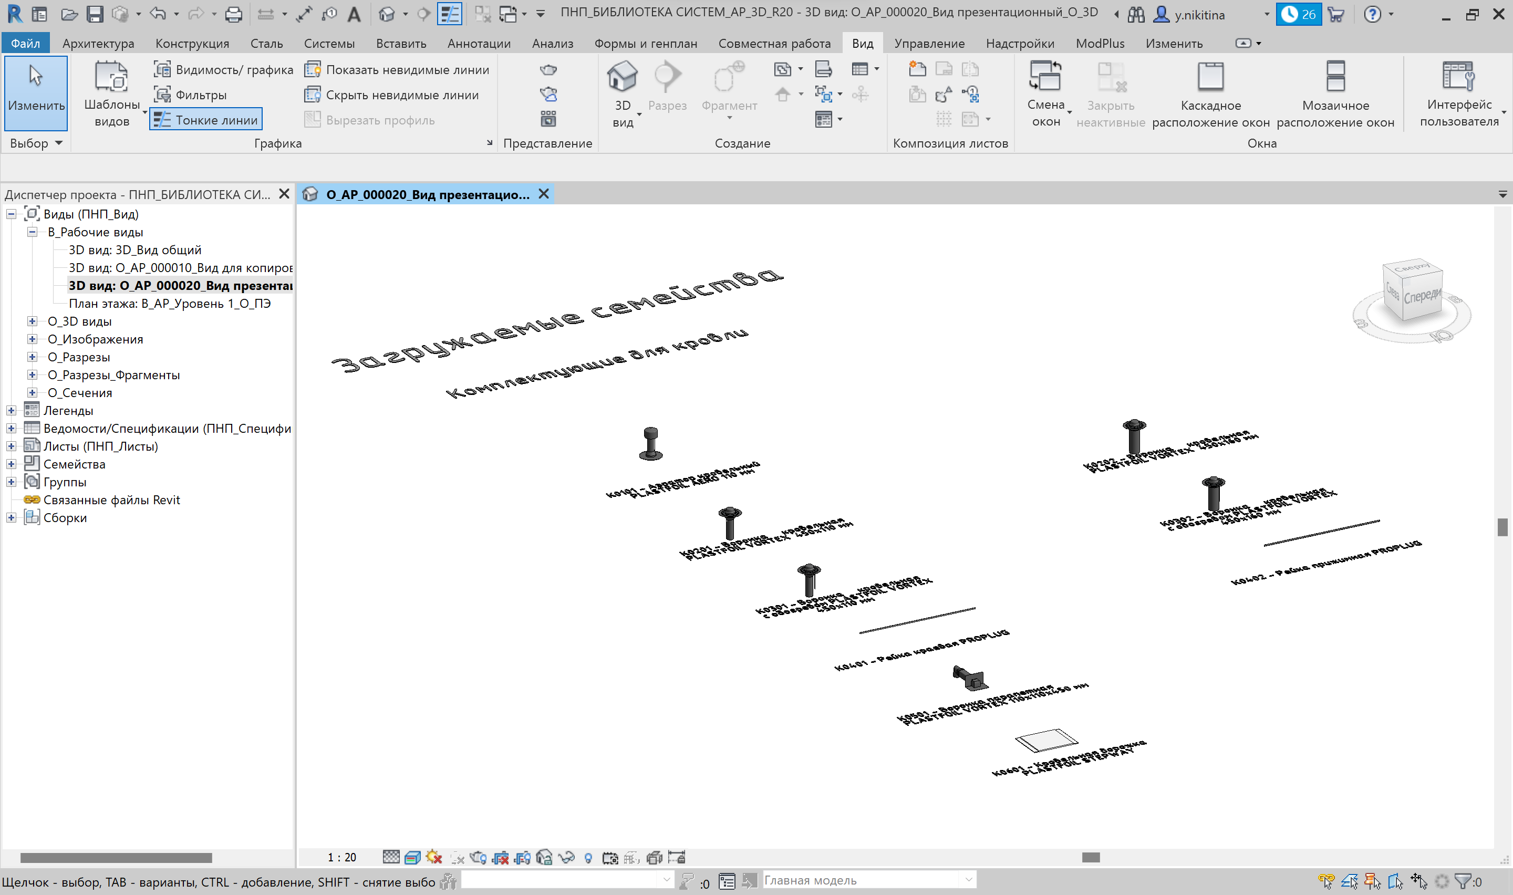Open the Help question mark icon
This screenshot has width=1513, height=895.
point(1373,14)
